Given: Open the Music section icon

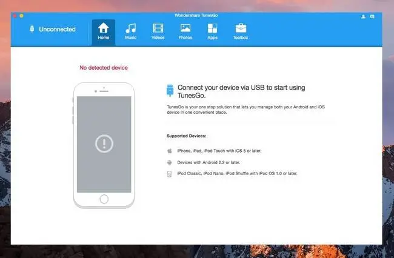Looking at the screenshot, I should 131,28.
